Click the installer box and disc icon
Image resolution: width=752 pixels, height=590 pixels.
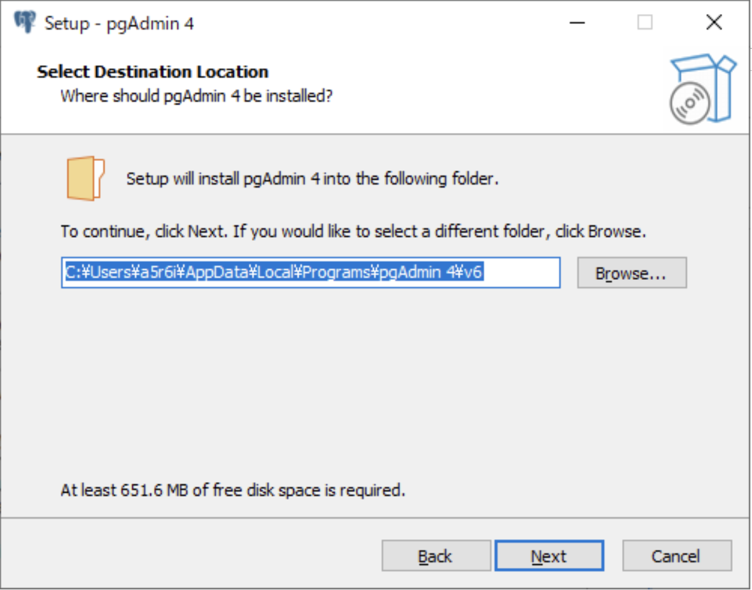pyautogui.click(x=702, y=89)
